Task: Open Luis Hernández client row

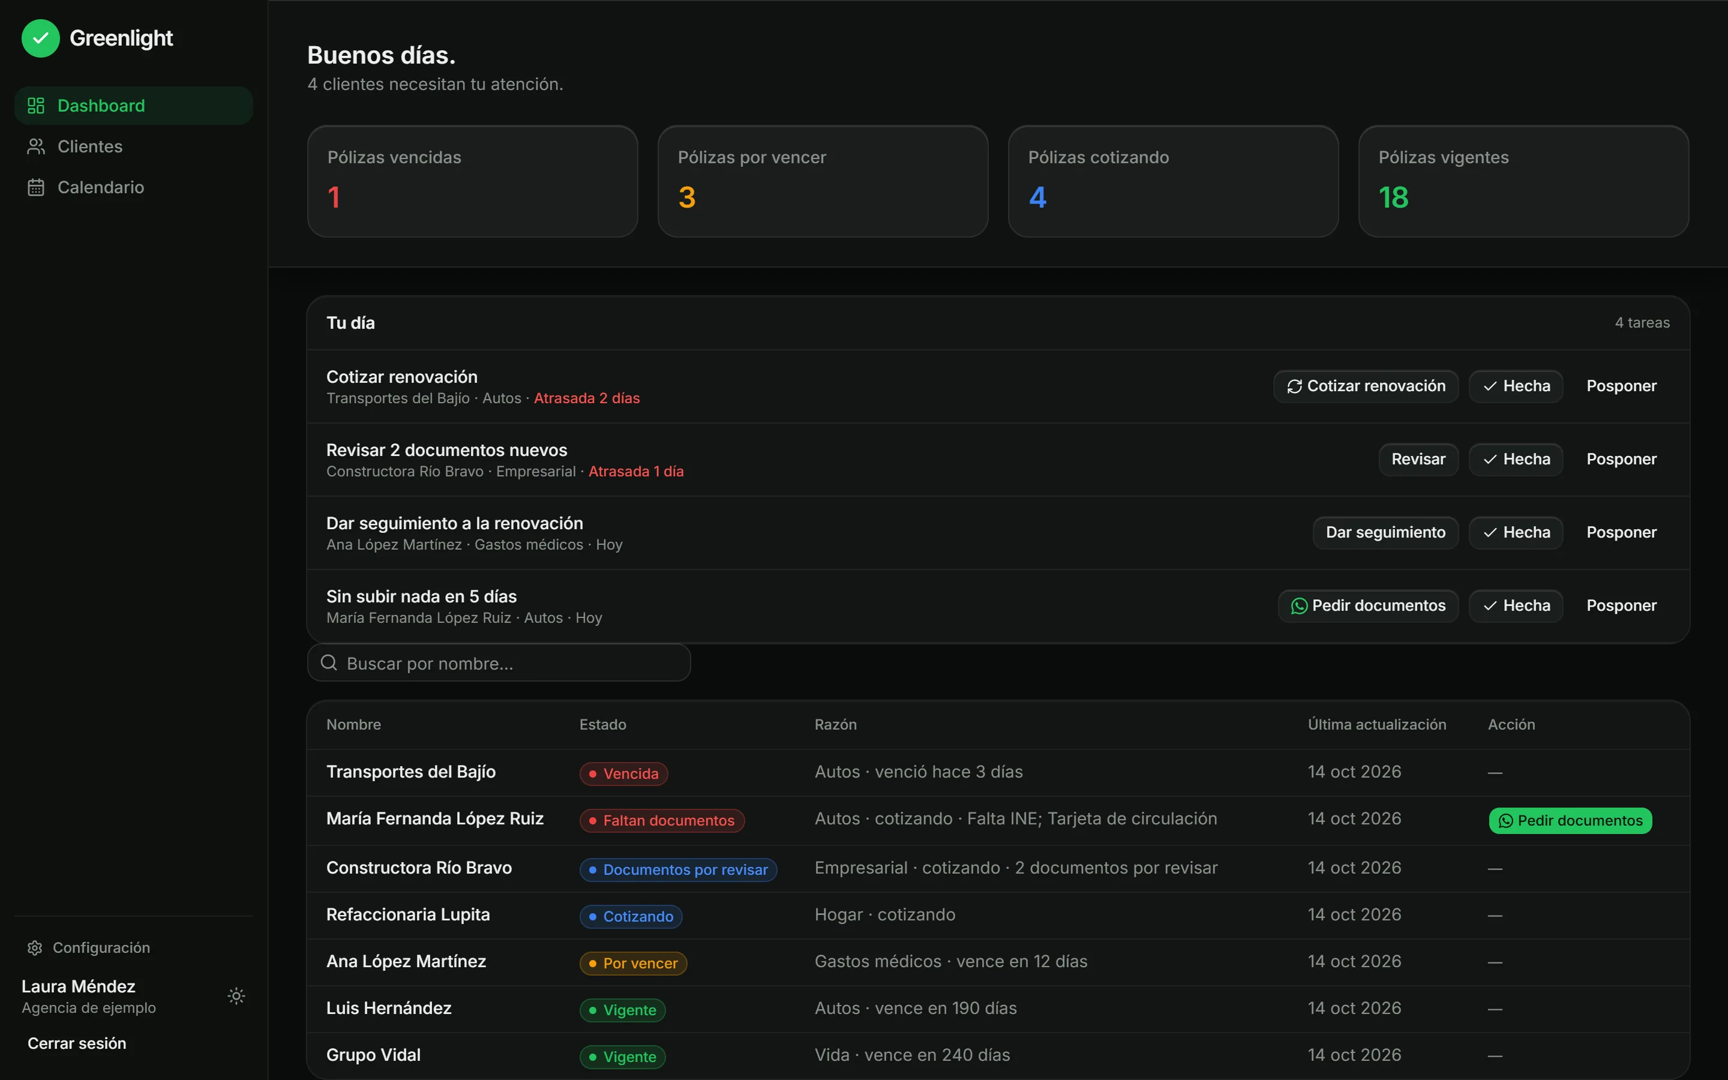Action: (x=998, y=1009)
